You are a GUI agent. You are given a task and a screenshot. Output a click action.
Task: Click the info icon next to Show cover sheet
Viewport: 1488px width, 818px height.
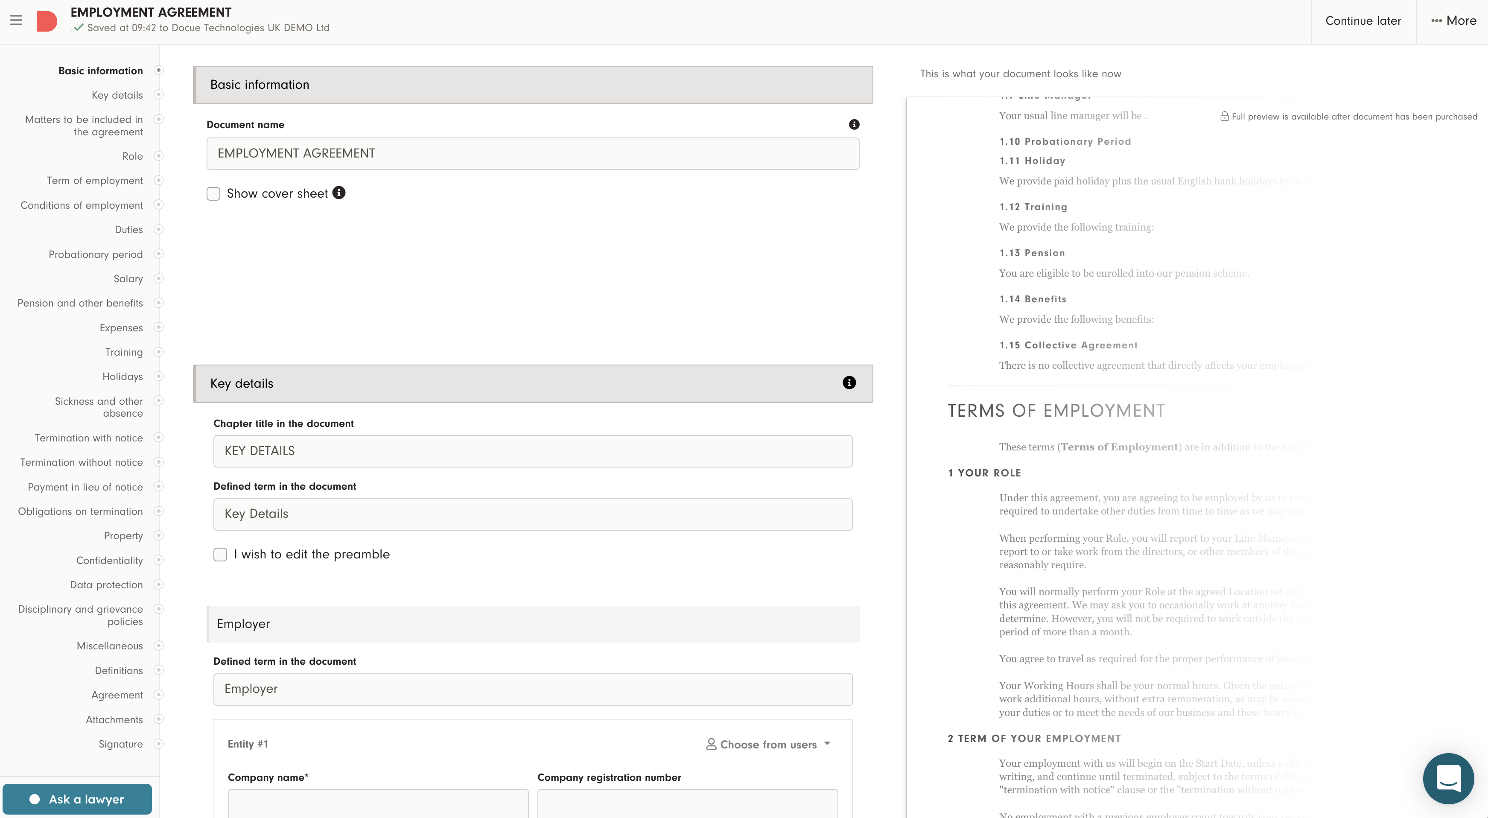pyautogui.click(x=339, y=193)
